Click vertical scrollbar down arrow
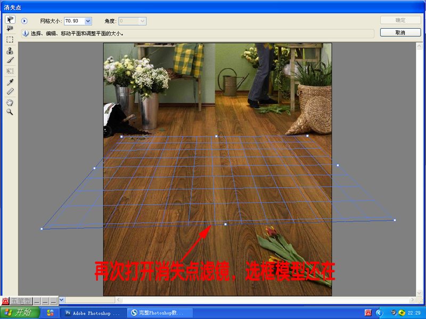 click(x=419, y=293)
